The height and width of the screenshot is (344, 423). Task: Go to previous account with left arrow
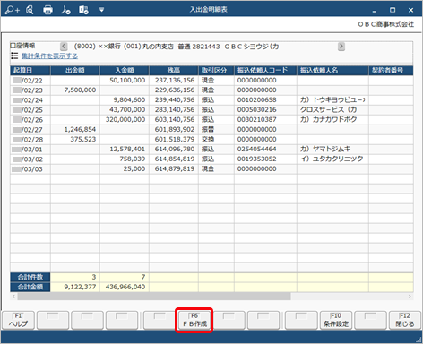64,47
